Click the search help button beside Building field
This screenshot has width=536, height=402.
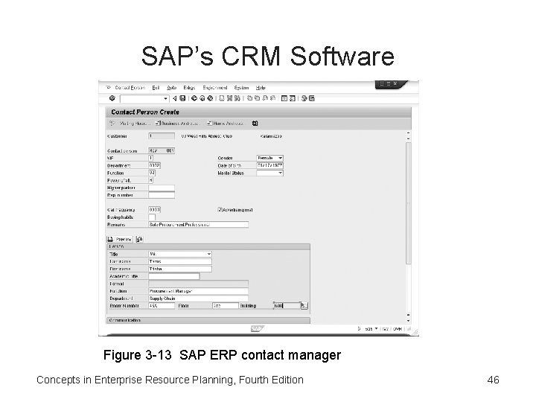point(304,306)
